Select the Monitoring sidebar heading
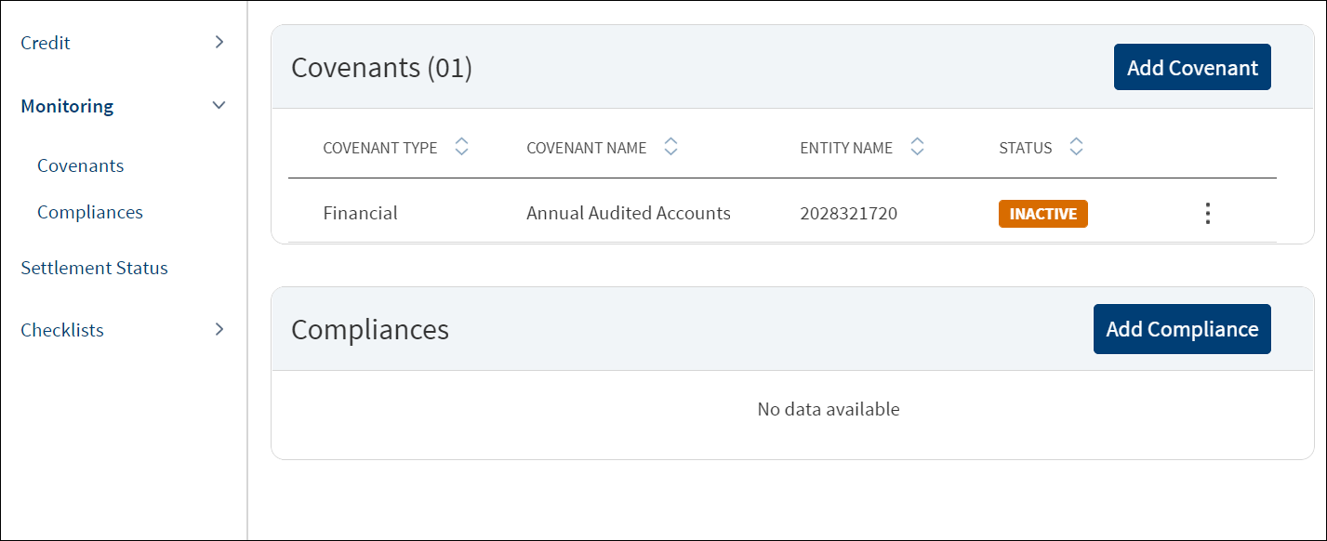 point(67,106)
